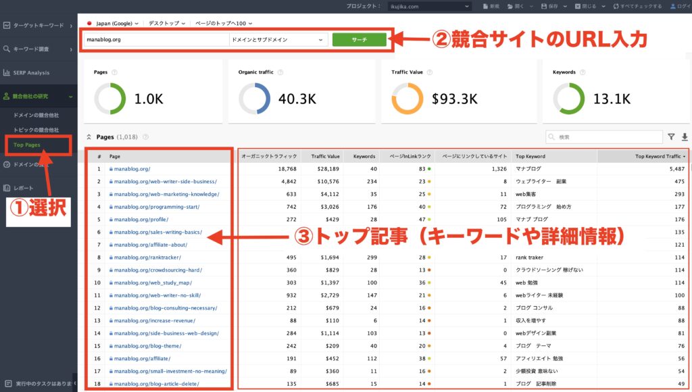The height and width of the screenshot is (392, 692).
Task: Open manablog.org/affiliate/ link in row 16
Action: click(142, 358)
